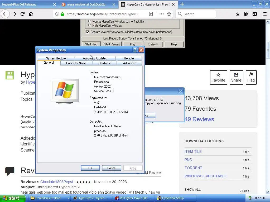Click SHOW ALL files link
The width and height of the screenshot is (270, 202).
pyautogui.click(x=192, y=189)
